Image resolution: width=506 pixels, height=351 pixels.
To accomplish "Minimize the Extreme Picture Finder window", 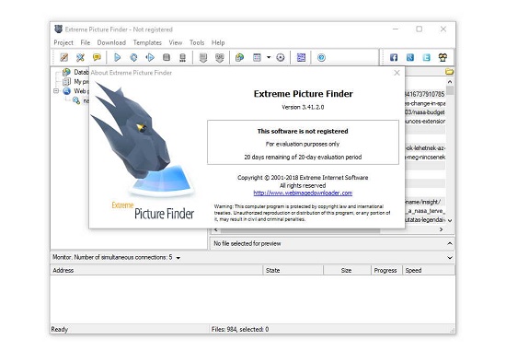I will (x=396, y=29).
